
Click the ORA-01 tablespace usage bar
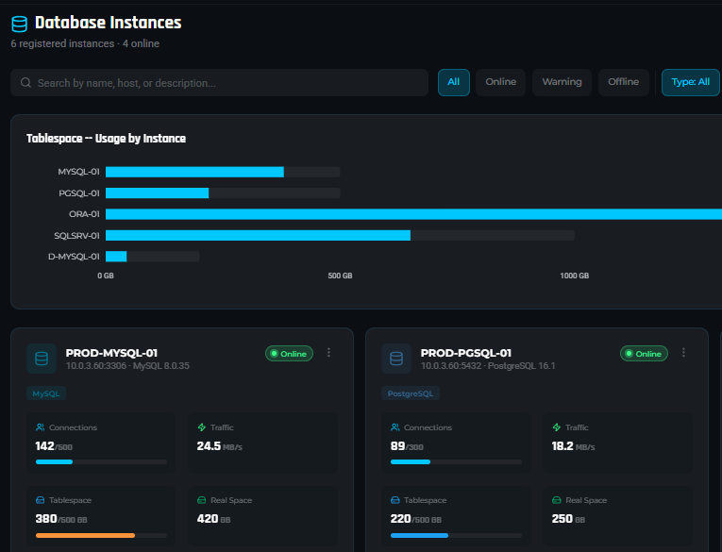point(413,214)
